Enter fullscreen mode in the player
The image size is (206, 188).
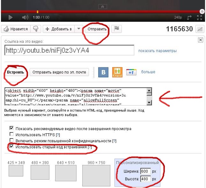pos(199,18)
